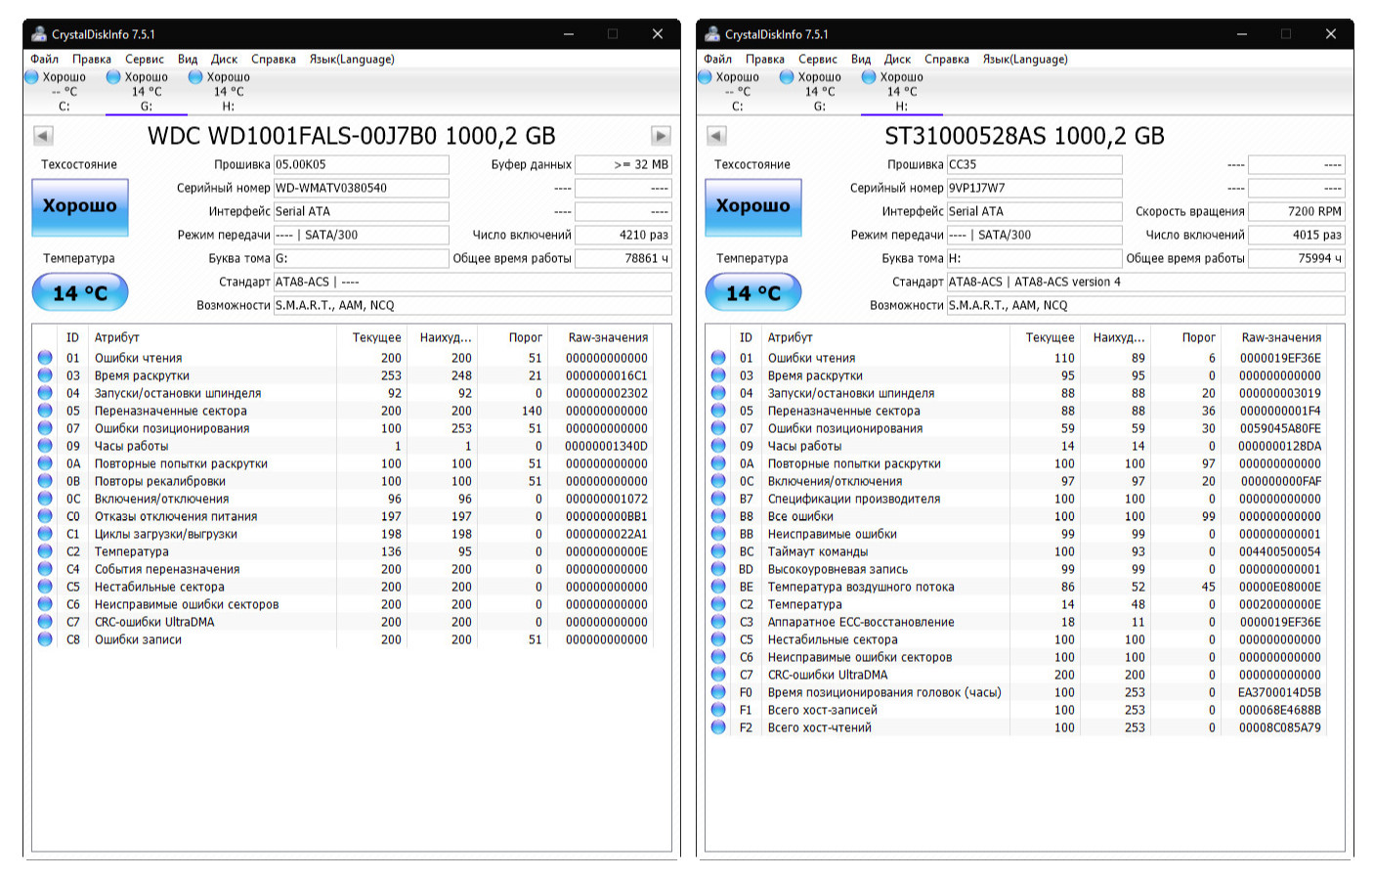Click serial number field WD-WMATV0380540

pos(361,188)
